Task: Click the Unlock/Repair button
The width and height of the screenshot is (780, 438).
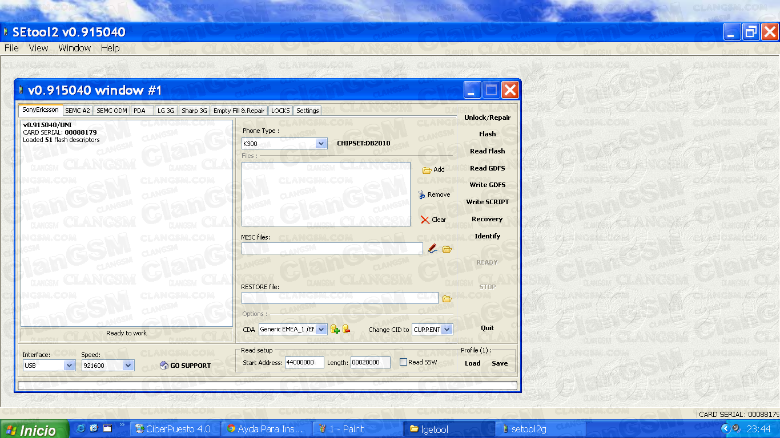Action: pos(487,117)
